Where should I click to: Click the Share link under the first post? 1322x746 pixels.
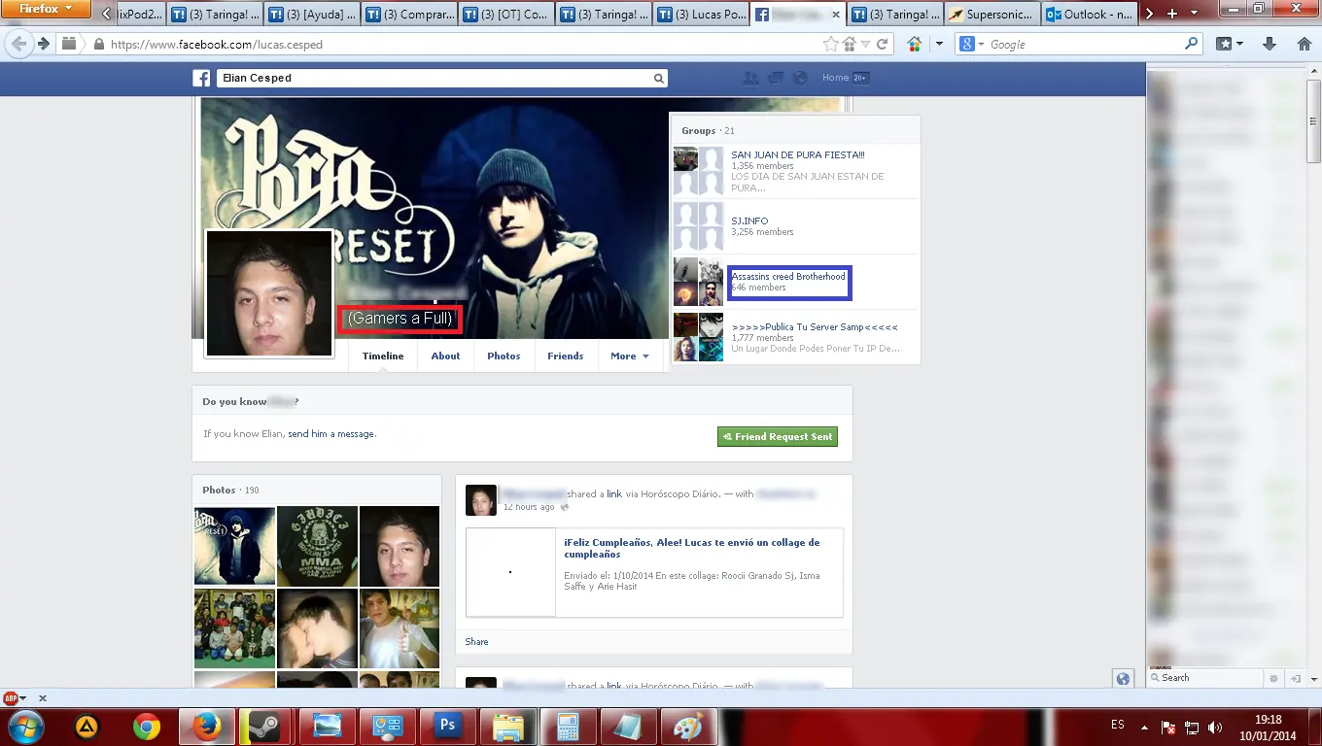click(476, 642)
